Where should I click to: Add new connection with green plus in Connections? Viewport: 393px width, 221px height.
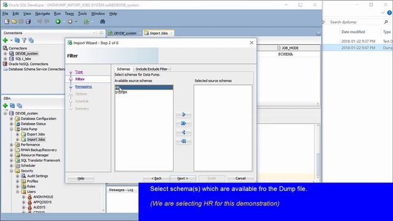pyautogui.click(x=6, y=41)
